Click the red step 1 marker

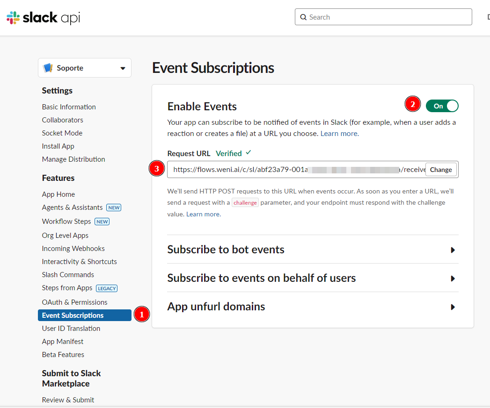(x=141, y=315)
